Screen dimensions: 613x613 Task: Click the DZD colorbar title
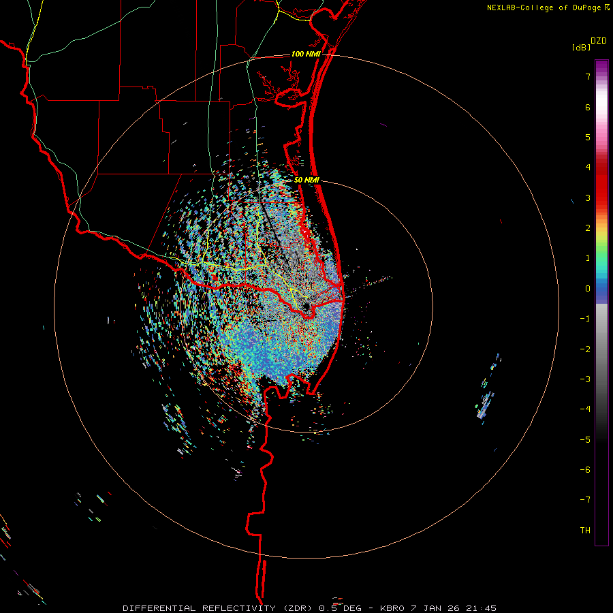(599, 41)
